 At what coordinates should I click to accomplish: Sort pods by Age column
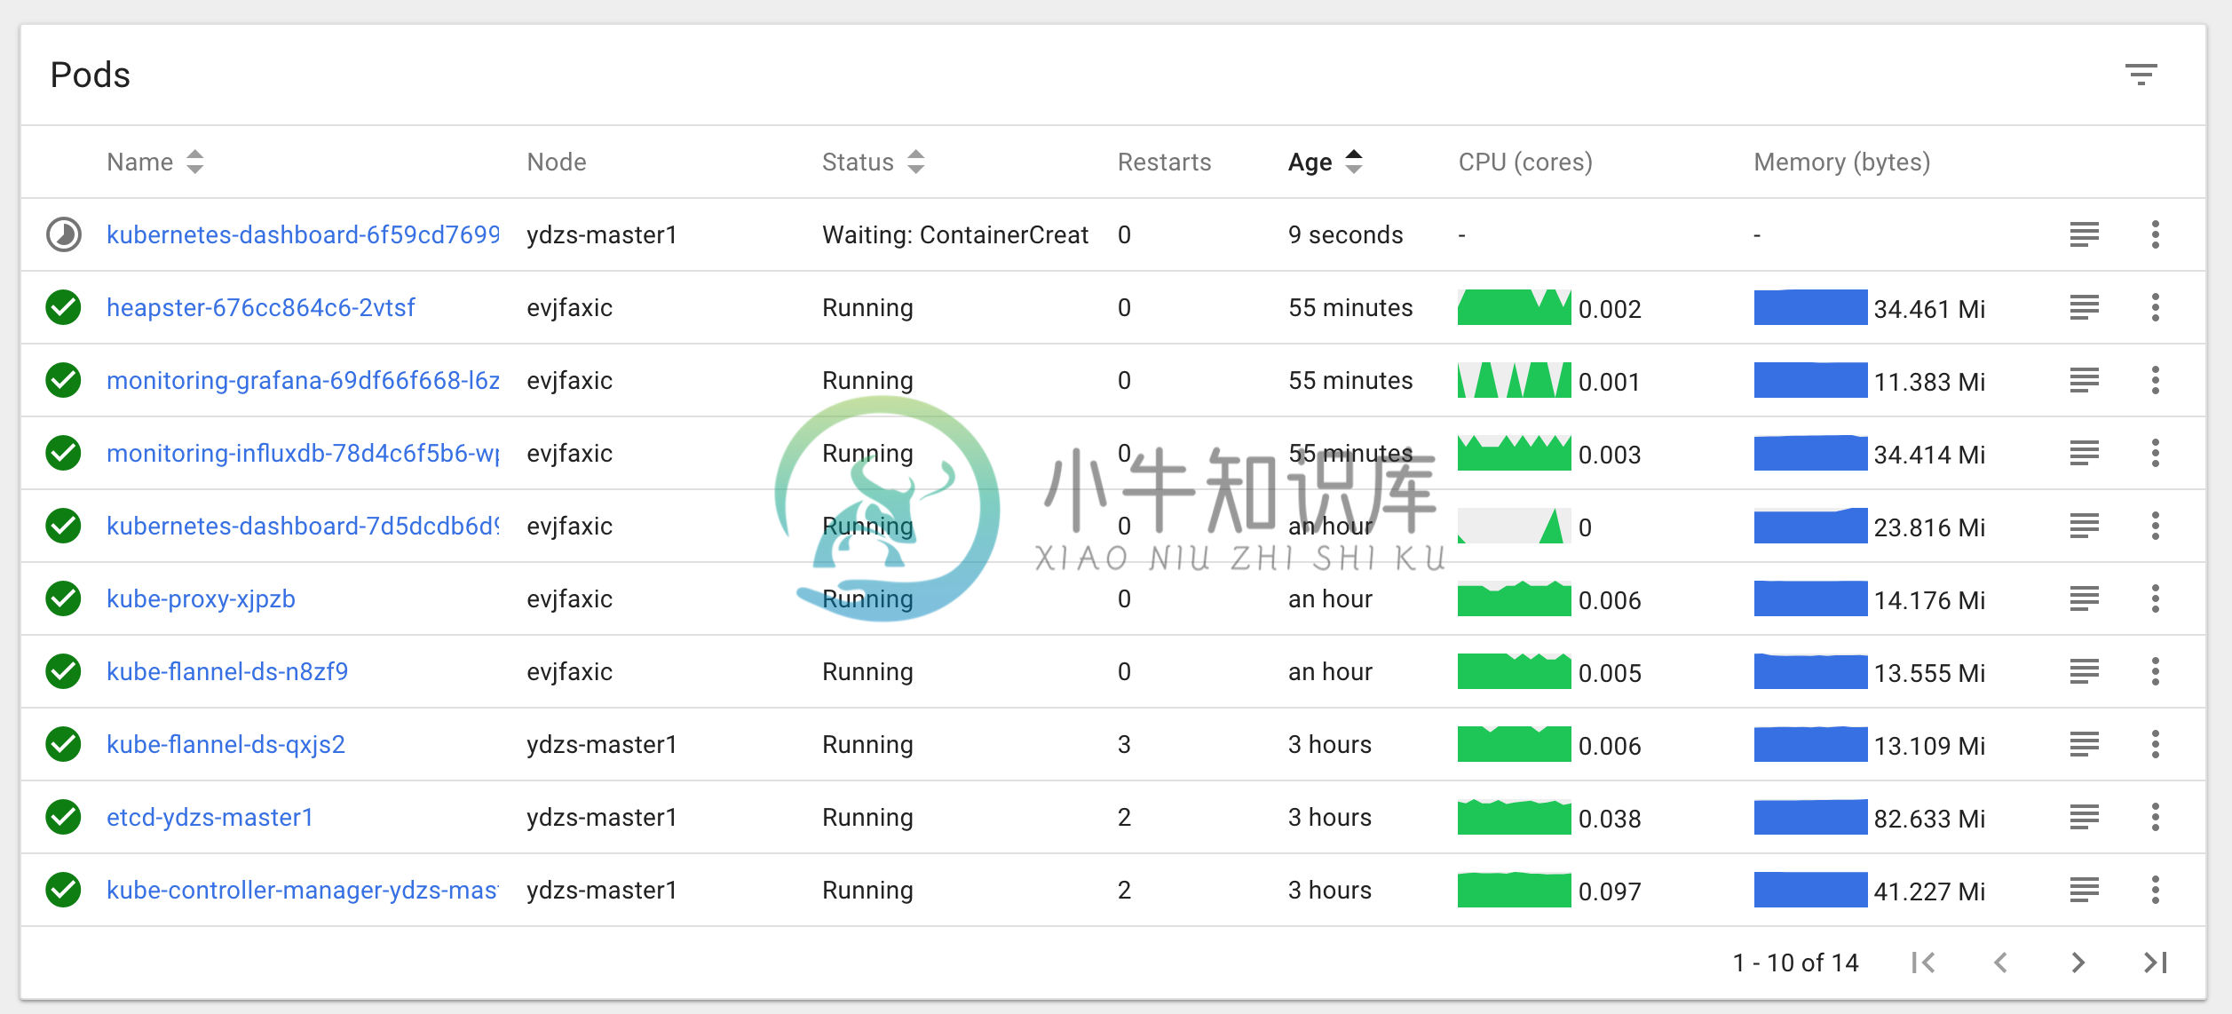click(1326, 162)
